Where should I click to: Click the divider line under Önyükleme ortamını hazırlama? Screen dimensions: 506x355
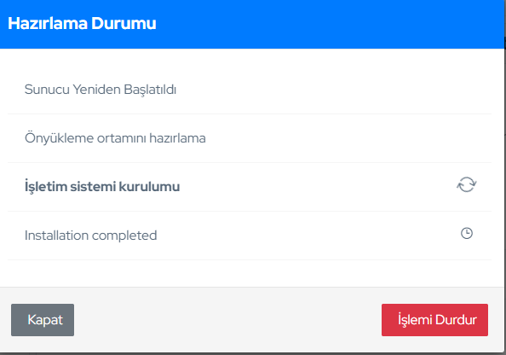pos(250,163)
